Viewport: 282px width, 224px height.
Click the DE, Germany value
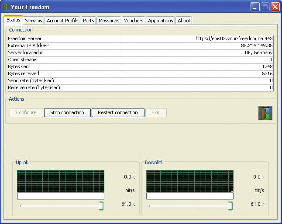(x=259, y=52)
